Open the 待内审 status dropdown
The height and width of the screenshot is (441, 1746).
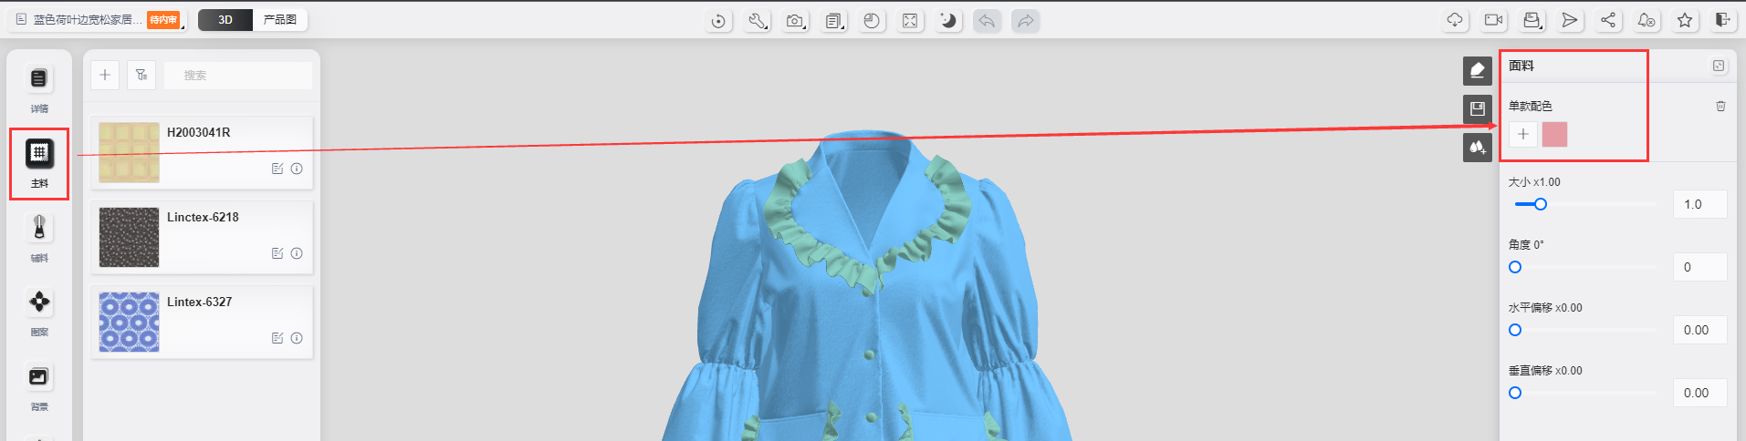(x=165, y=20)
